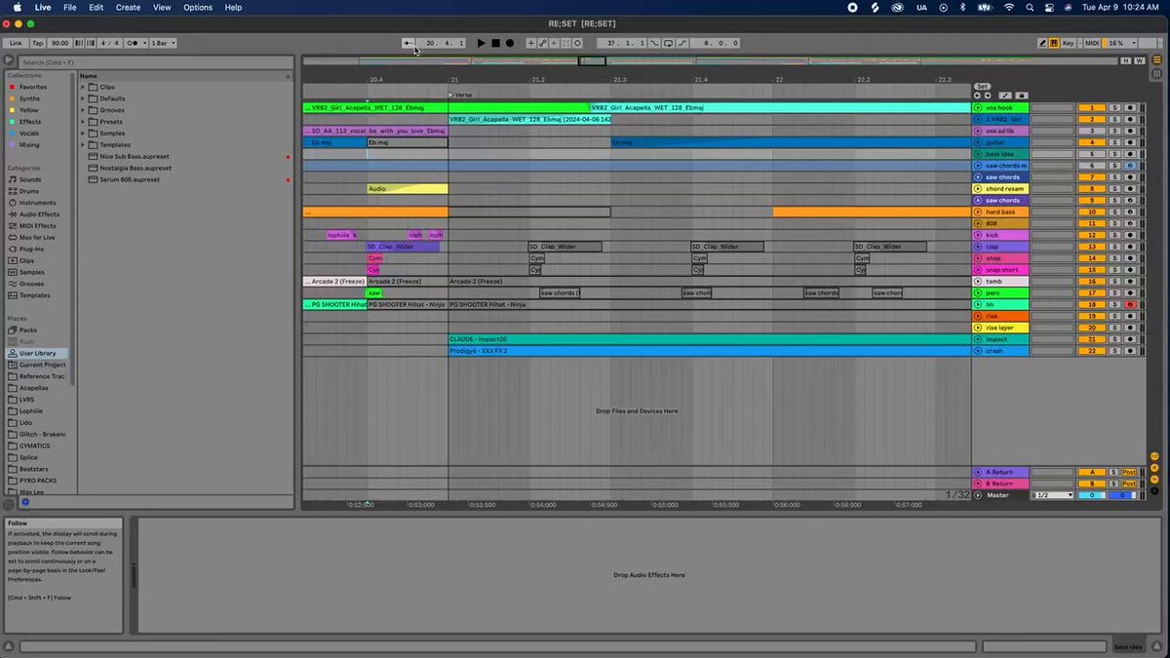Toggle the Loop switch in transport
This screenshot has height=658, width=1170.
[668, 43]
